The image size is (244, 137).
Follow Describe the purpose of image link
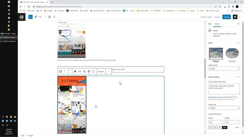221,97
